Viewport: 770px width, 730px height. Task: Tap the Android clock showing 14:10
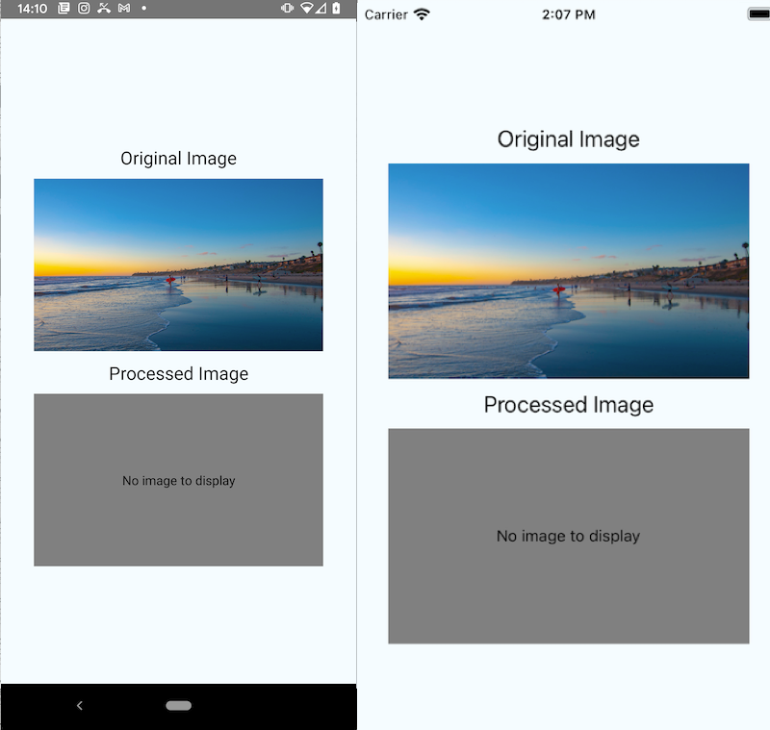[x=33, y=9]
